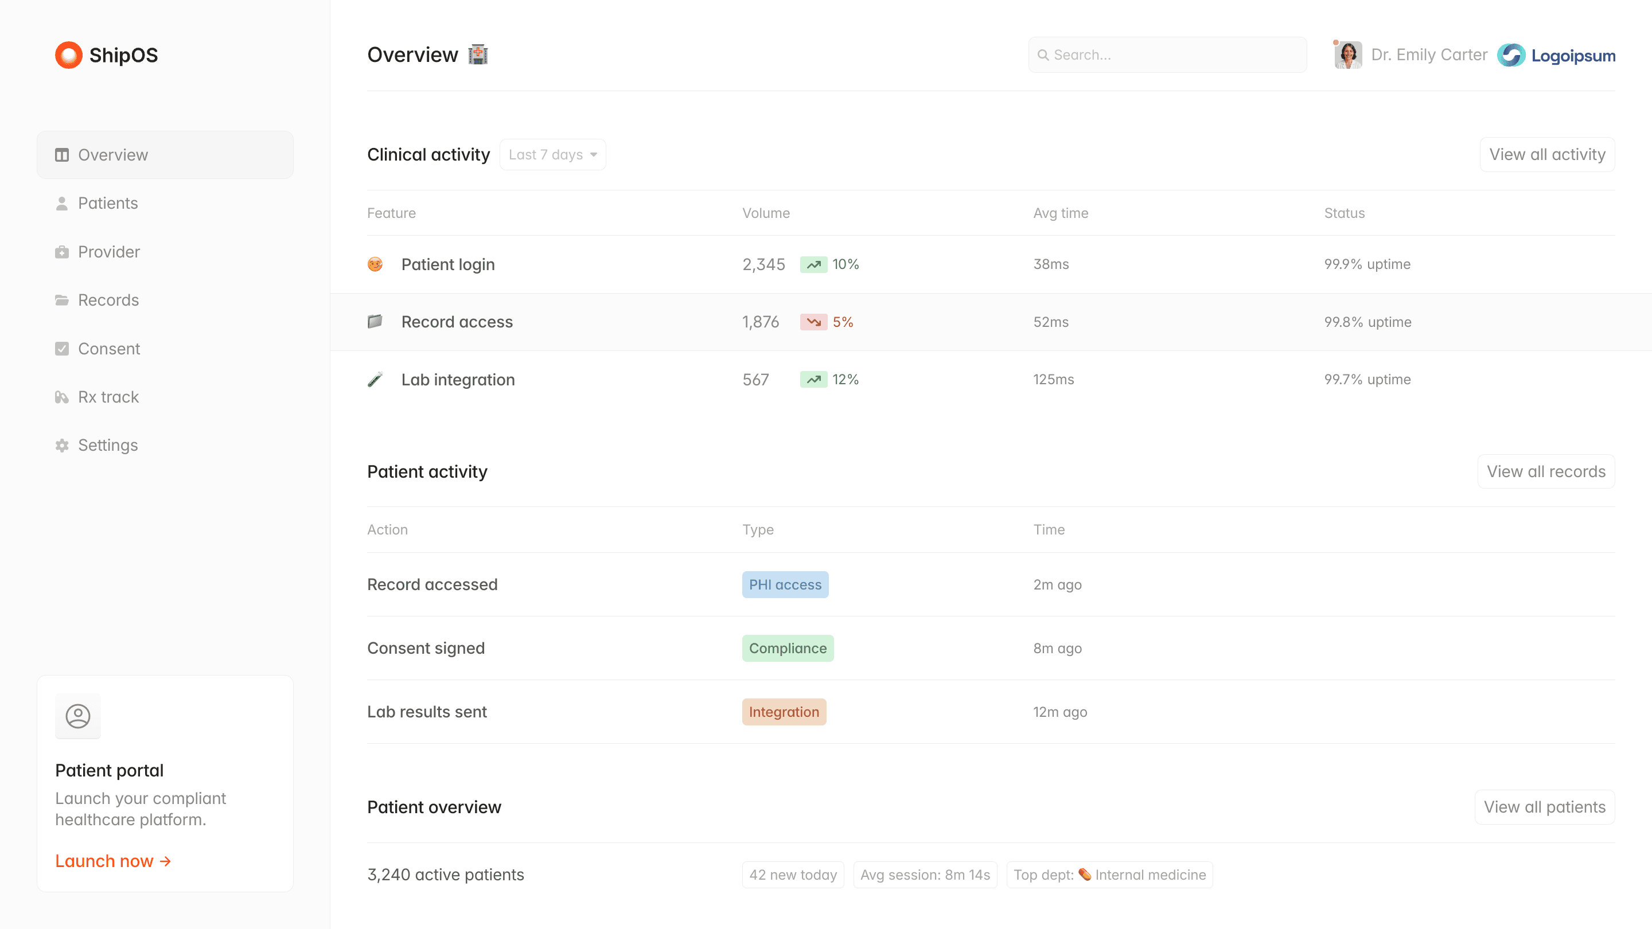Click the Logoipsum logo

point(1556,54)
